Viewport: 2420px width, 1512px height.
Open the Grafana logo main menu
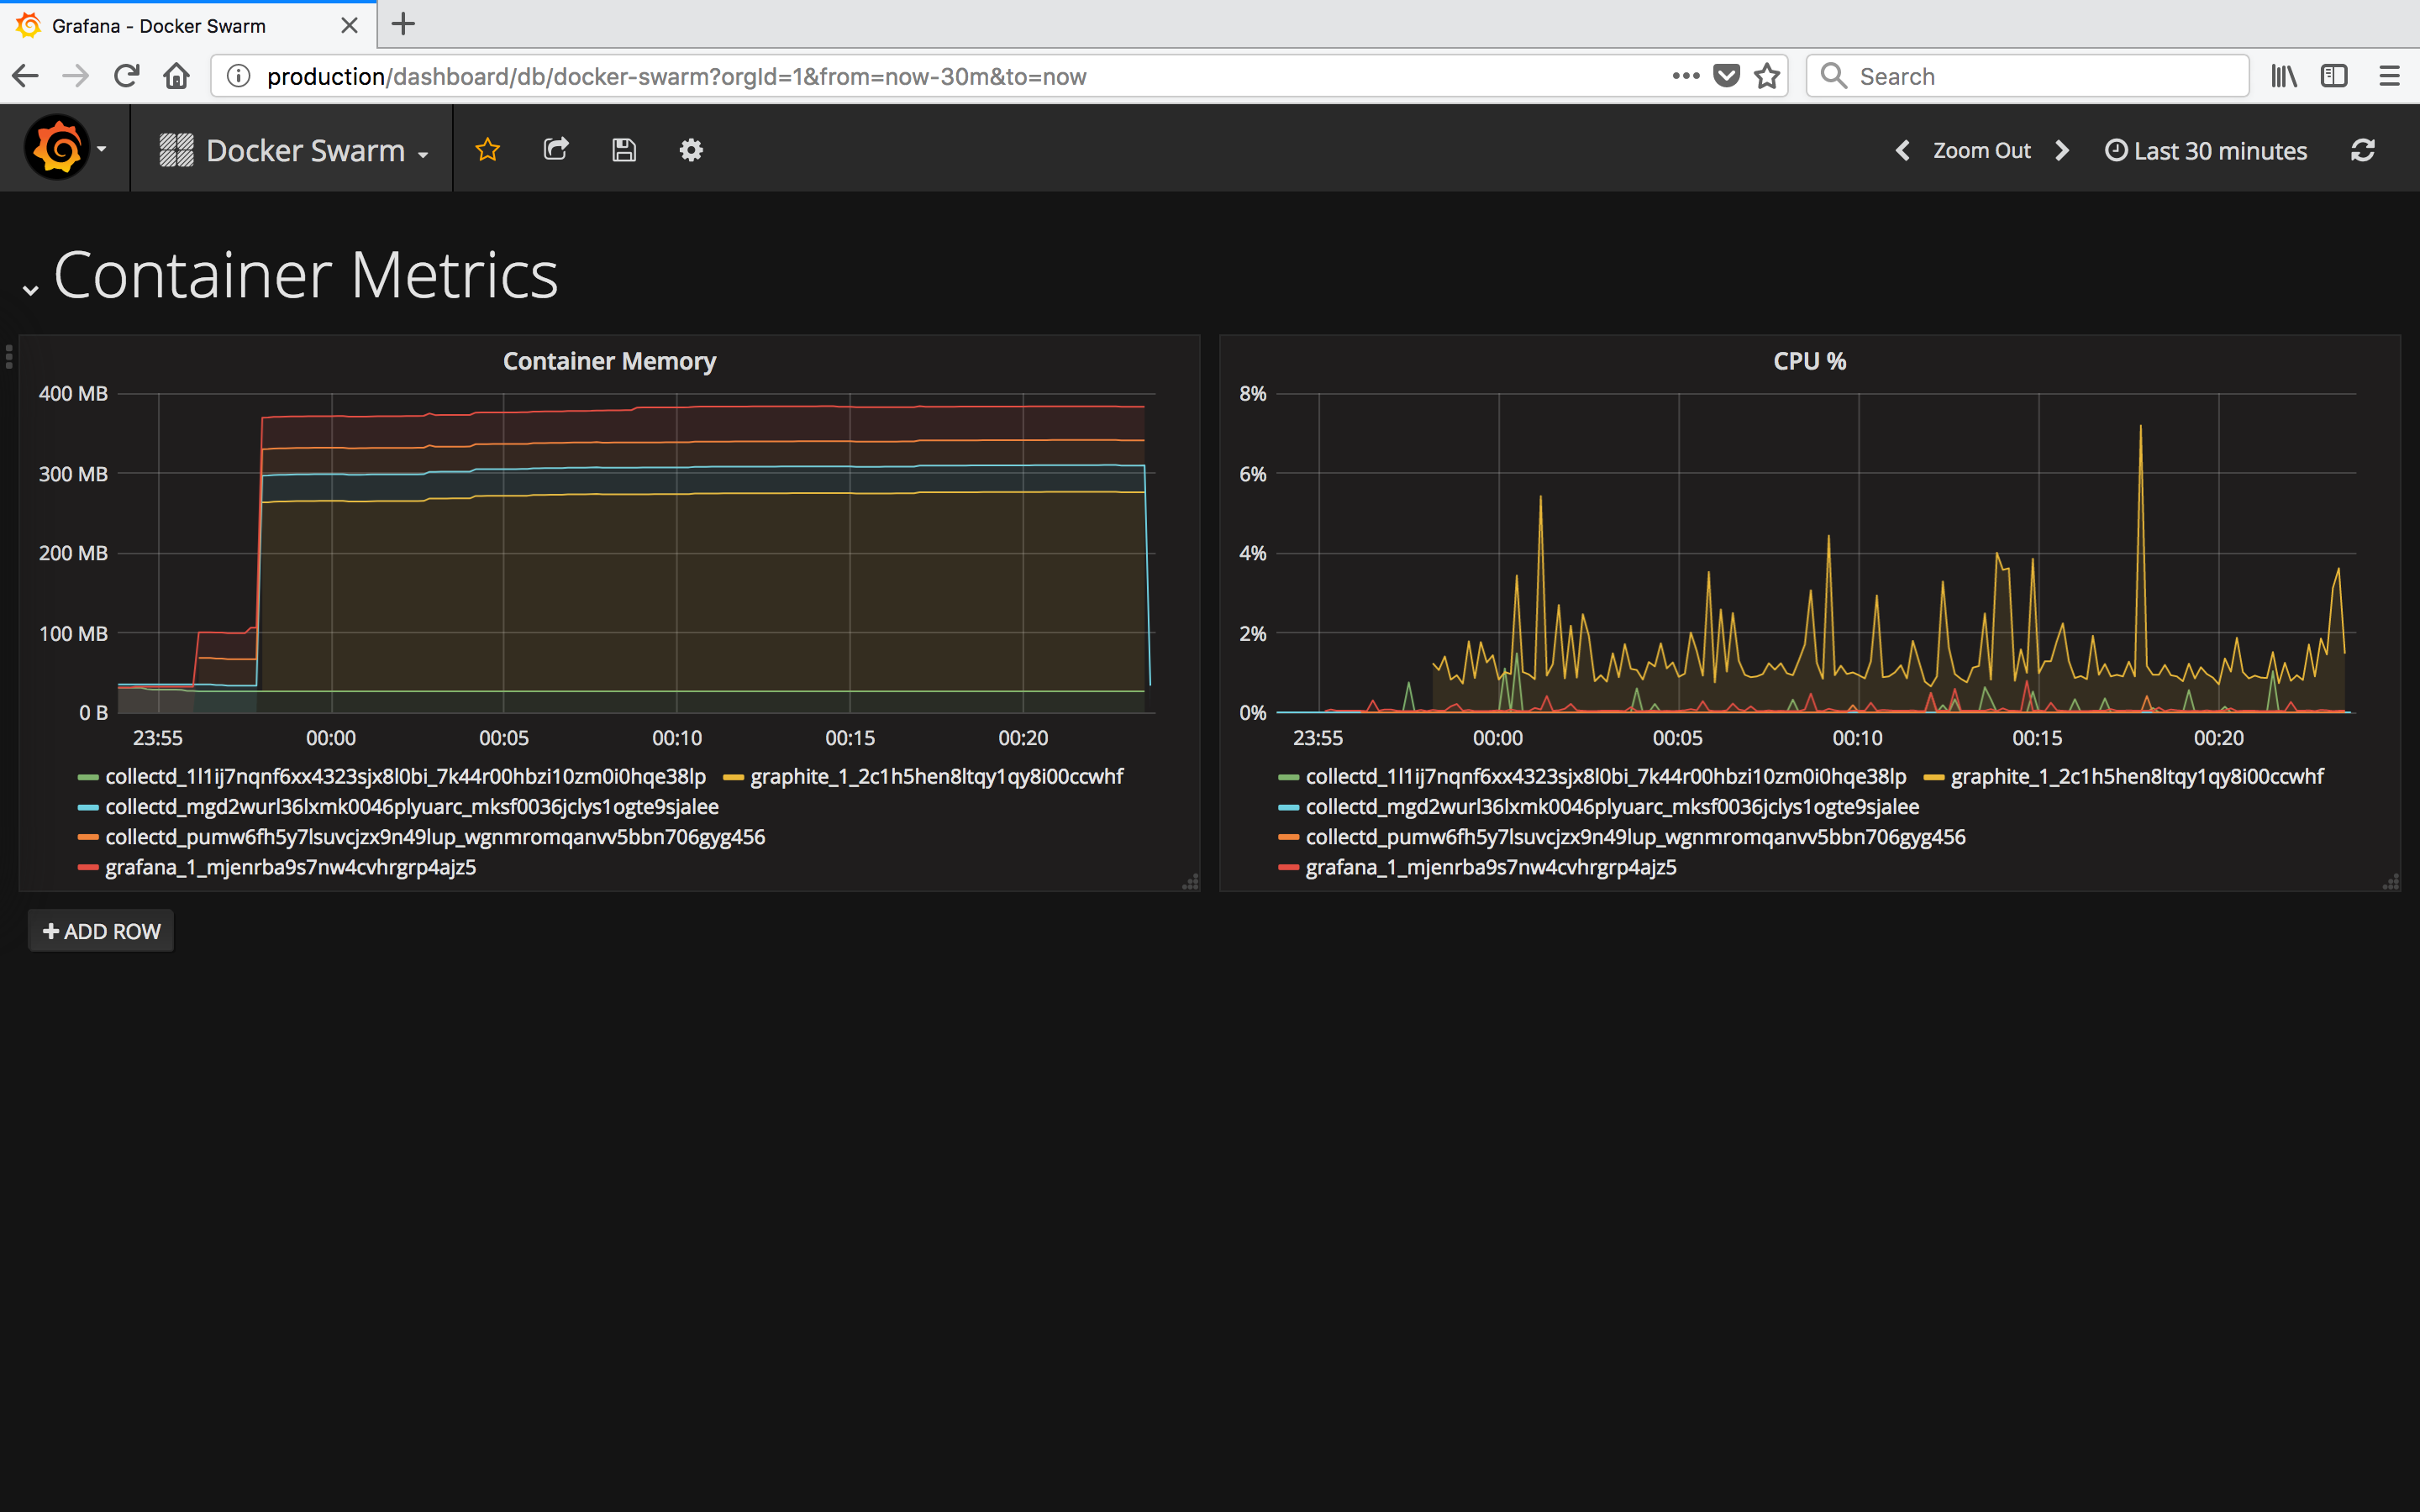pos(58,148)
